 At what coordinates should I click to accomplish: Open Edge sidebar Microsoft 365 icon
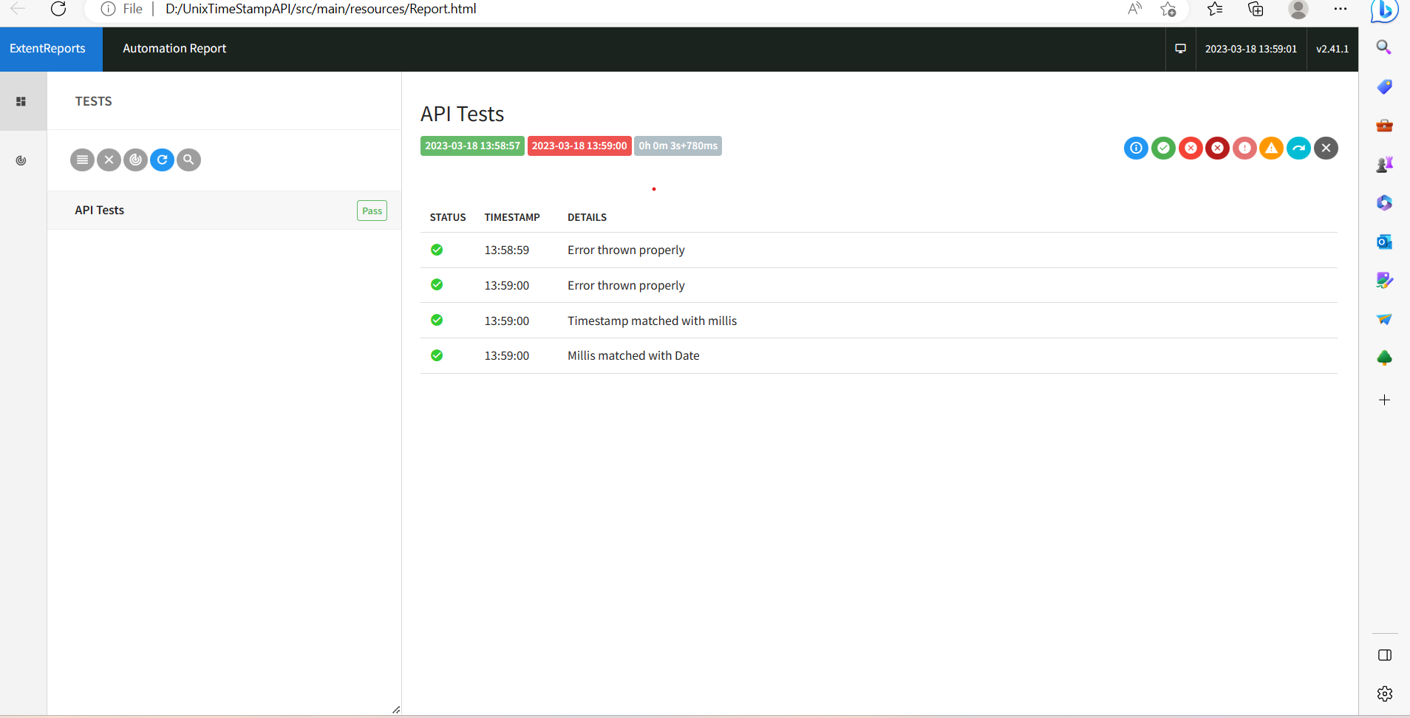click(x=1384, y=202)
